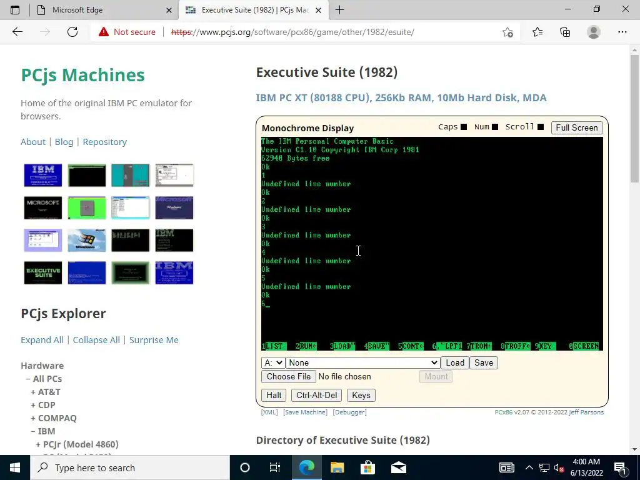Viewport: 640px width, 480px height.
Task: Select the Executive Suite (1982) tab
Action: coord(254,10)
